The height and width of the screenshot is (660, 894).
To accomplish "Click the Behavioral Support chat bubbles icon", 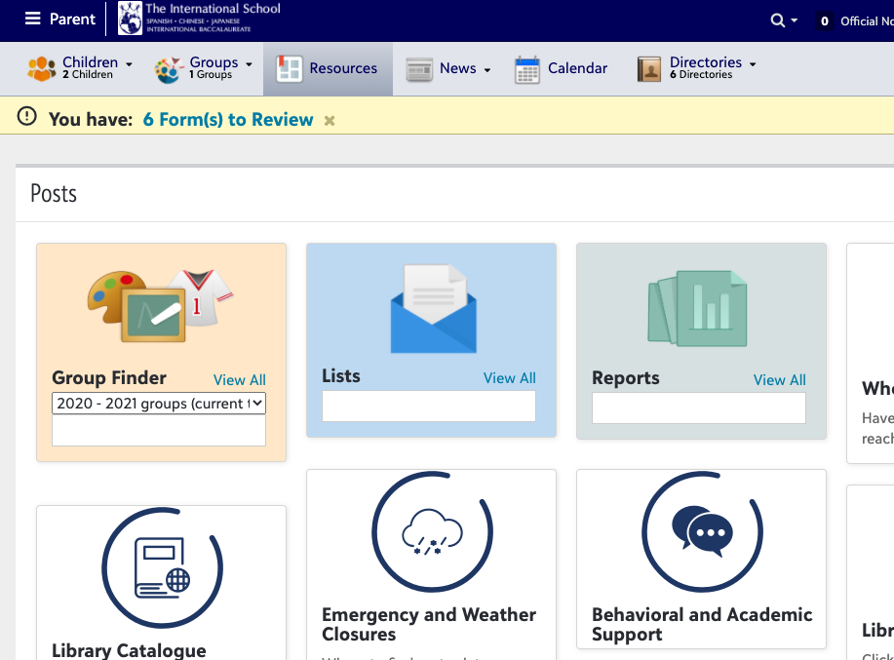I will [x=702, y=532].
